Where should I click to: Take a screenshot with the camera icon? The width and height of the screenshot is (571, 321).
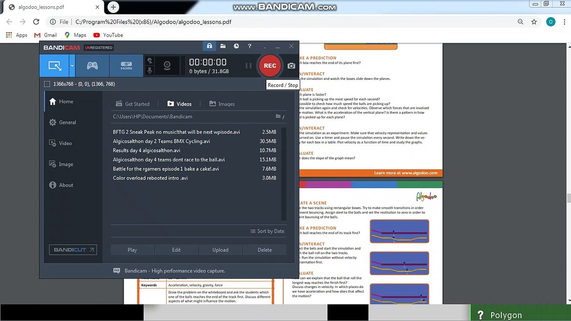(x=291, y=66)
